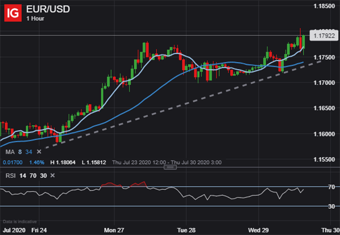Click the Data is indicative note
This screenshot has width=340, height=235.
pyautogui.click(x=20, y=221)
